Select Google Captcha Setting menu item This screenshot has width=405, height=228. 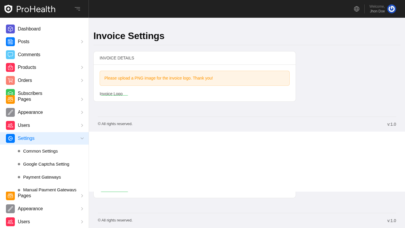coord(46,164)
